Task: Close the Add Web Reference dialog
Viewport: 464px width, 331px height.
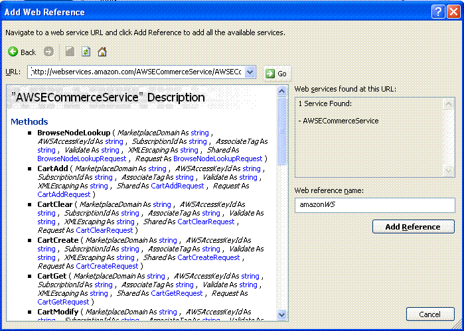Action: tap(453, 12)
